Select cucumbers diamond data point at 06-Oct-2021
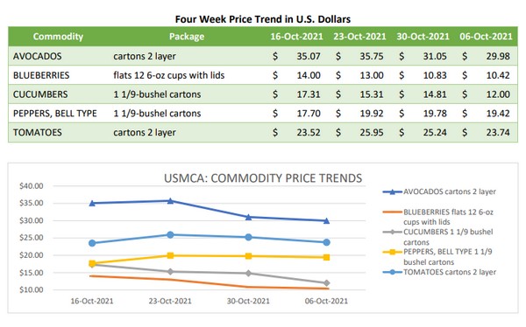 click(x=326, y=283)
